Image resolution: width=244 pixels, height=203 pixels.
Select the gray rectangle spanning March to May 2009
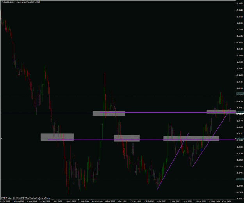click(x=191, y=139)
